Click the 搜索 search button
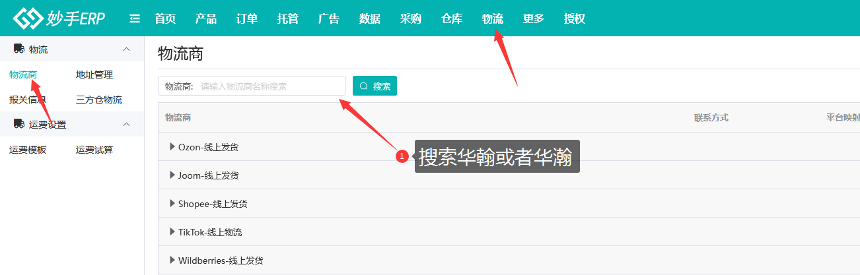Screen dimensions: 860x275 click(375, 86)
